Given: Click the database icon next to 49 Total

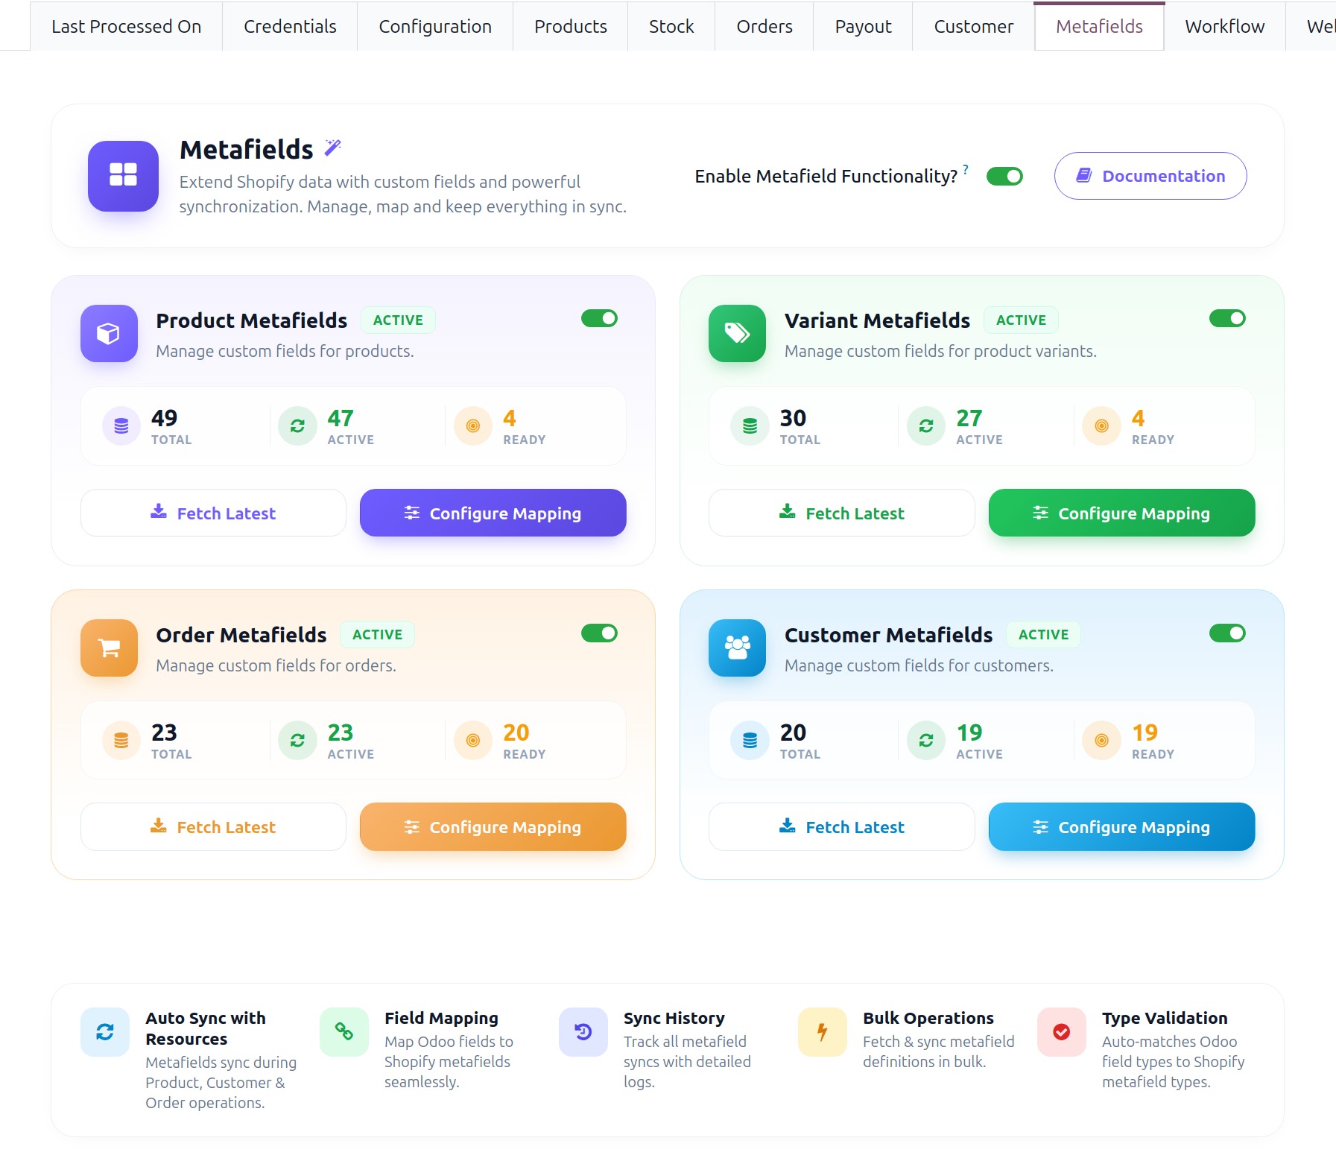Looking at the screenshot, I should (121, 426).
